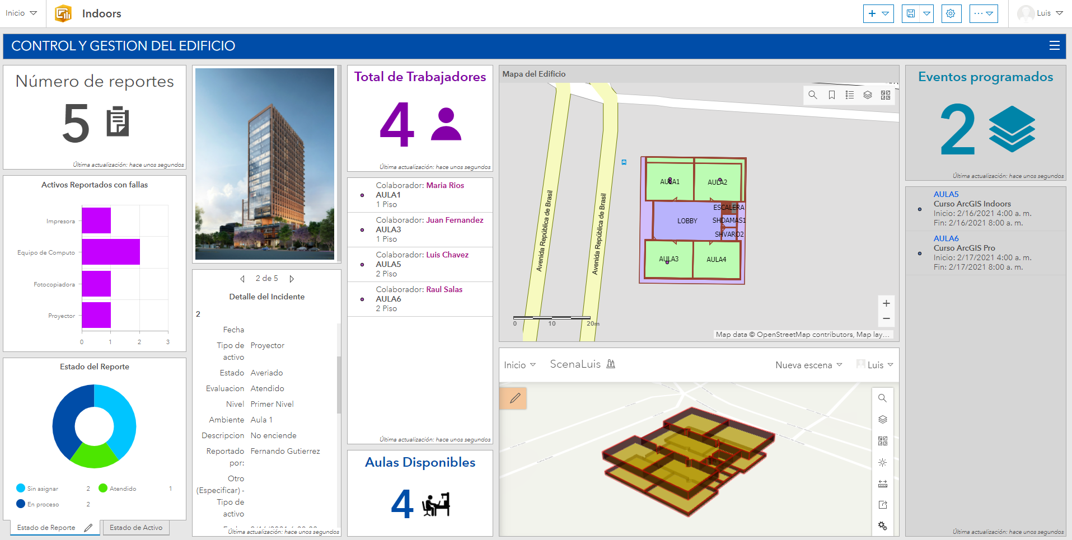This screenshot has height=540, width=1072.
Task: Share the ScenaLuis 3D scene
Action: (x=883, y=504)
